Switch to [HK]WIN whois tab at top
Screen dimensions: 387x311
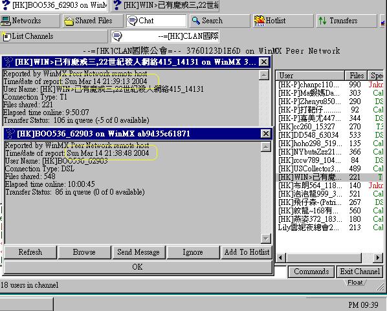[165, 5]
